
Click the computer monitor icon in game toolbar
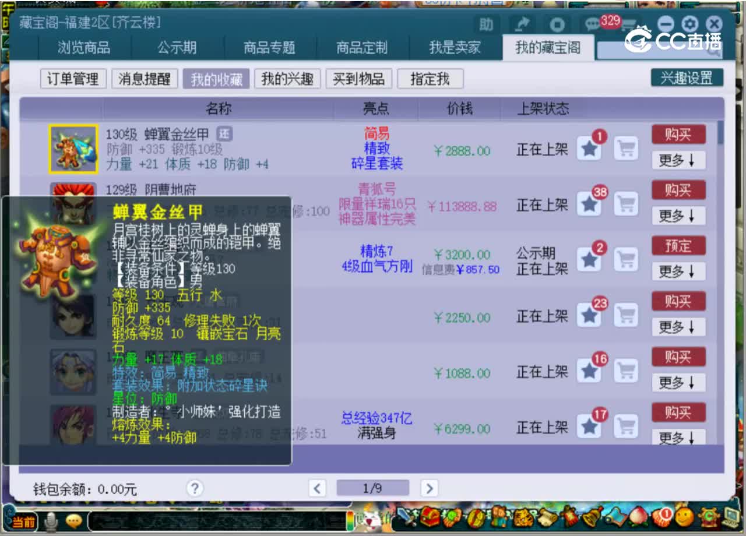coord(731,516)
